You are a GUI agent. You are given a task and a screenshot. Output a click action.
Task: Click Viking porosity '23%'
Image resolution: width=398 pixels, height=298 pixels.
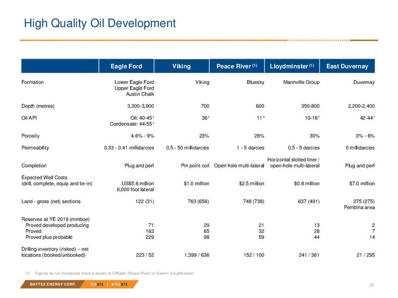pyautogui.click(x=204, y=136)
